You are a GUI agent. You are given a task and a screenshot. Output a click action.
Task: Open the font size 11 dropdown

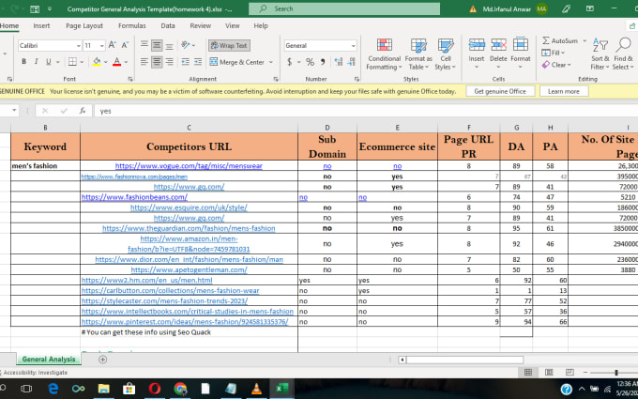(101, 46)
